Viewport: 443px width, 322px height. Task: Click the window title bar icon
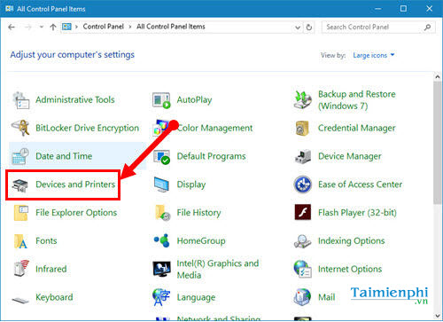point(10,9)
